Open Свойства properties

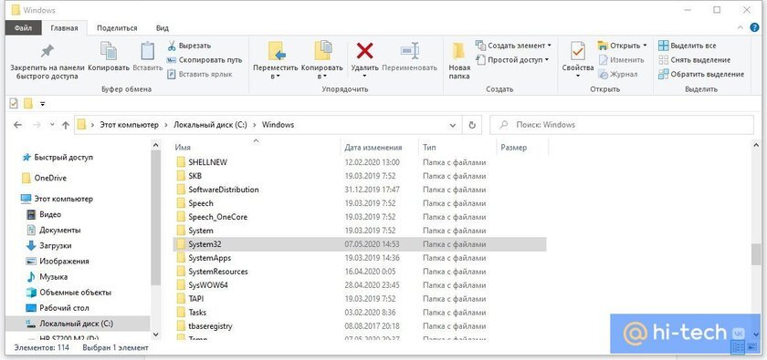click(578, 60)
